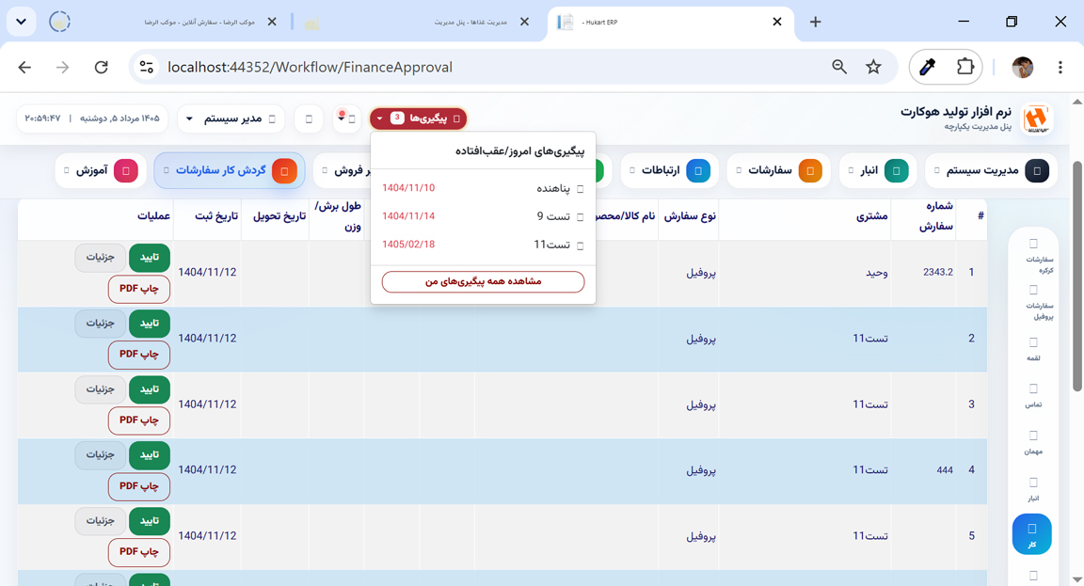Open the انبار sidebar item
This screenshot has height=586, width=1084.
coord(1033,489)
